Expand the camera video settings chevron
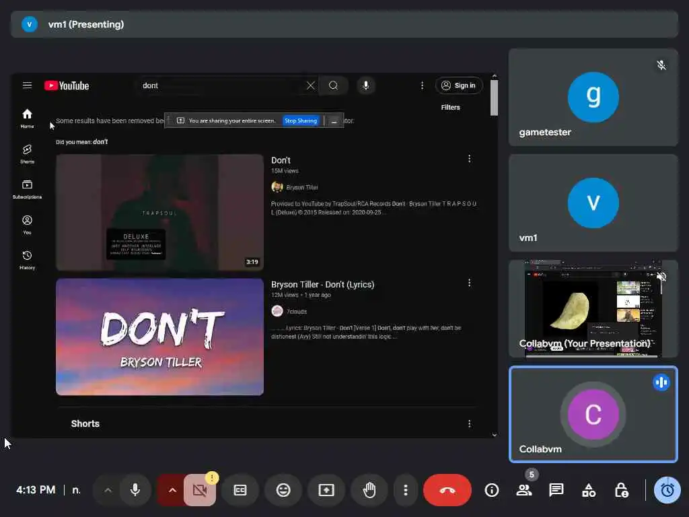This screenshot has width=689, height=517. tap(172, 490)
